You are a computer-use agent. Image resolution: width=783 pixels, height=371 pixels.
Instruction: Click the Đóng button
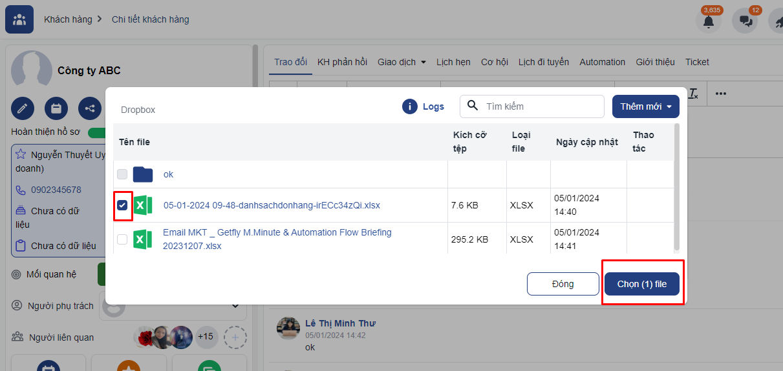coord(563,284)
